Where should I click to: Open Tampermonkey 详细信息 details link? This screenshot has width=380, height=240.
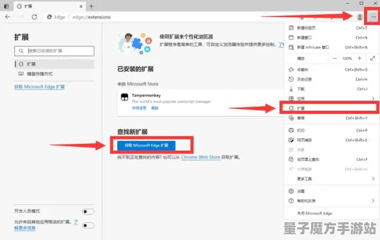point(139,108)
